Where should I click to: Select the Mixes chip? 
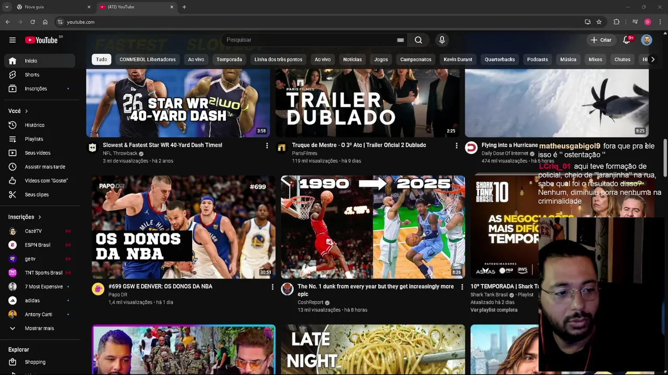coord(595,59)
